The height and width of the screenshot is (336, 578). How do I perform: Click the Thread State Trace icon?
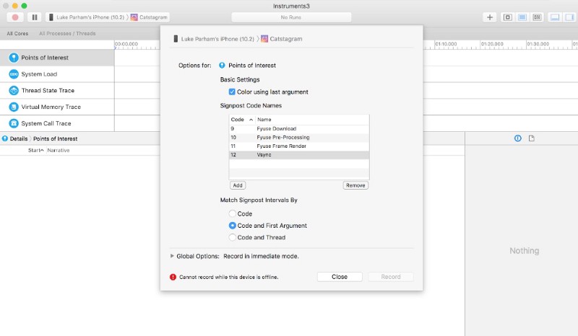click(x=14, y=91)
